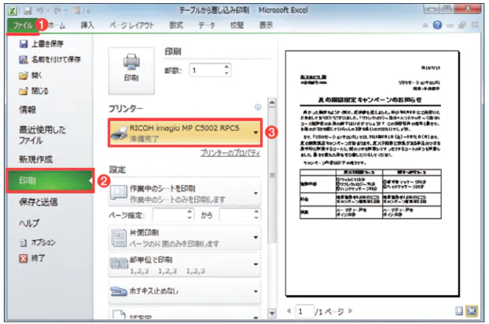Click settings scrollbar down arrow
Image resolution: width=489 pixels, height=324 pixels.
(272, 313)
